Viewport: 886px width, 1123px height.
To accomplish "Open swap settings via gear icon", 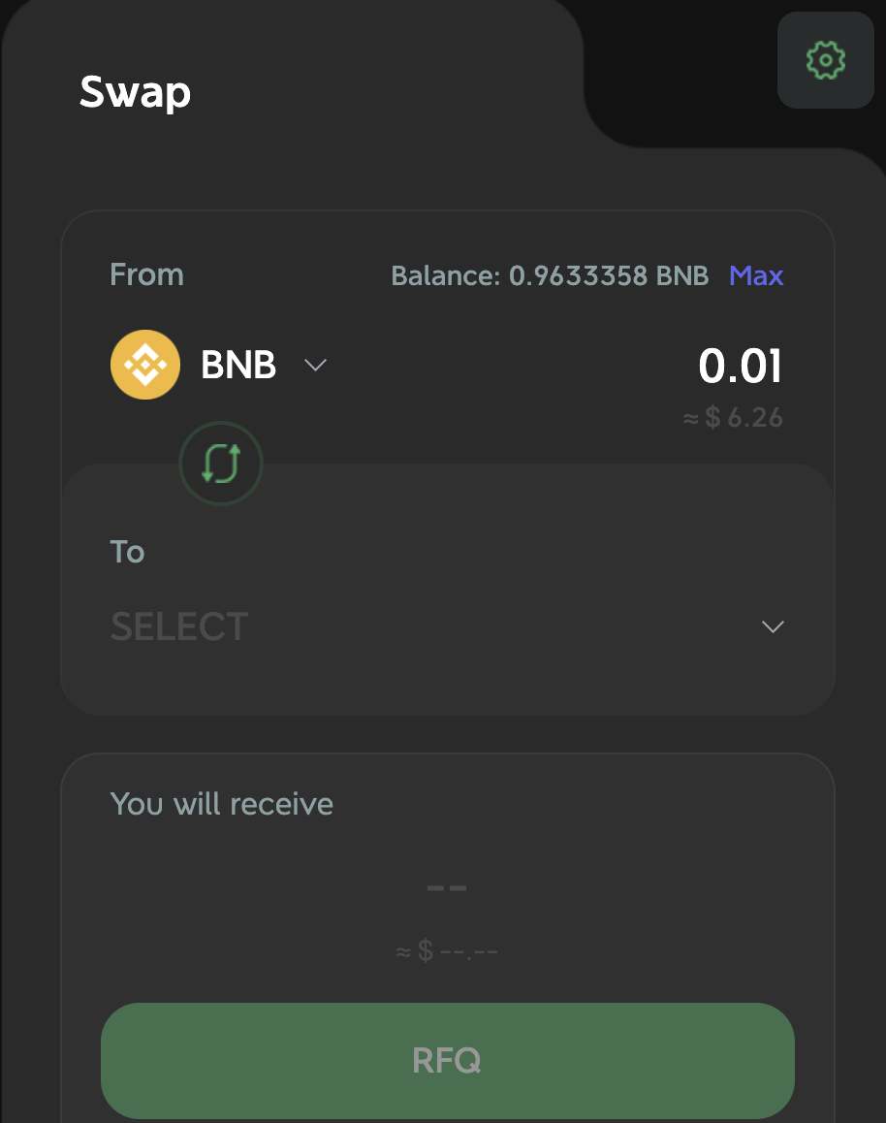I will pyautogui.click(x=825, y=60).
